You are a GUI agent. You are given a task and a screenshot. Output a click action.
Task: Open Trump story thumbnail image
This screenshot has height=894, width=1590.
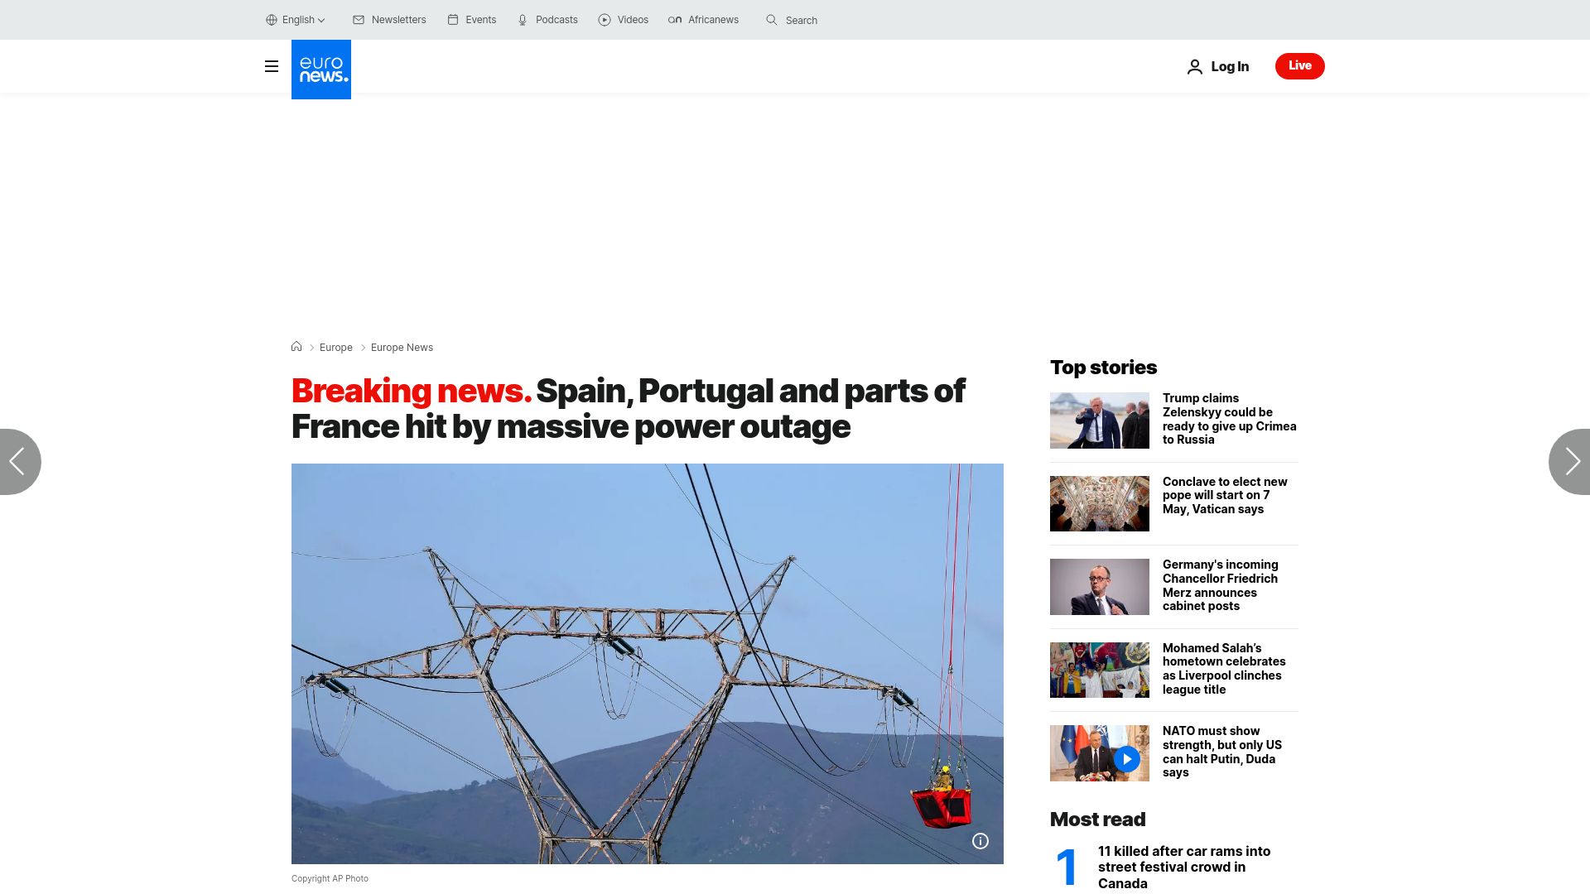1100,421
